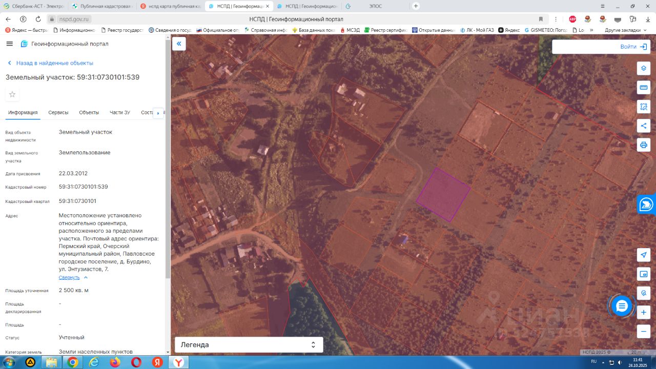Expand the Легенда panel
The width and height of the screenshot is (656, 369).
pos(249,345)
